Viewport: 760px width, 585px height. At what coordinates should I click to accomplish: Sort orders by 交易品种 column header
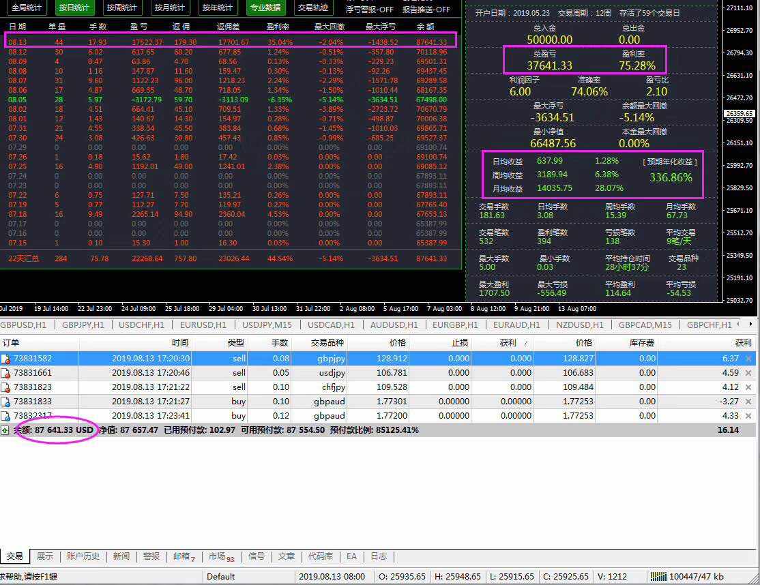[x=319, y=343]
